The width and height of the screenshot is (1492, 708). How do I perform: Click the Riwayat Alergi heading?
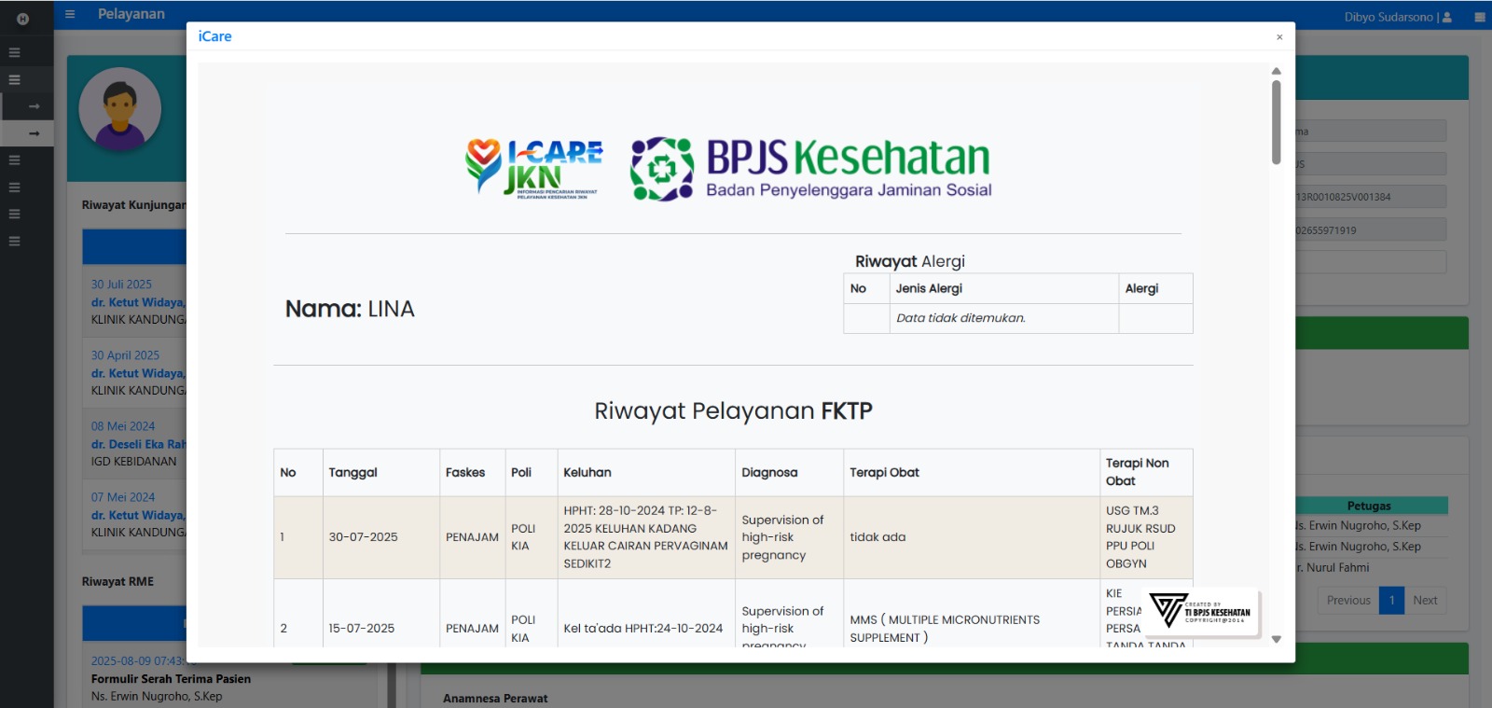(x=910, y=261)
